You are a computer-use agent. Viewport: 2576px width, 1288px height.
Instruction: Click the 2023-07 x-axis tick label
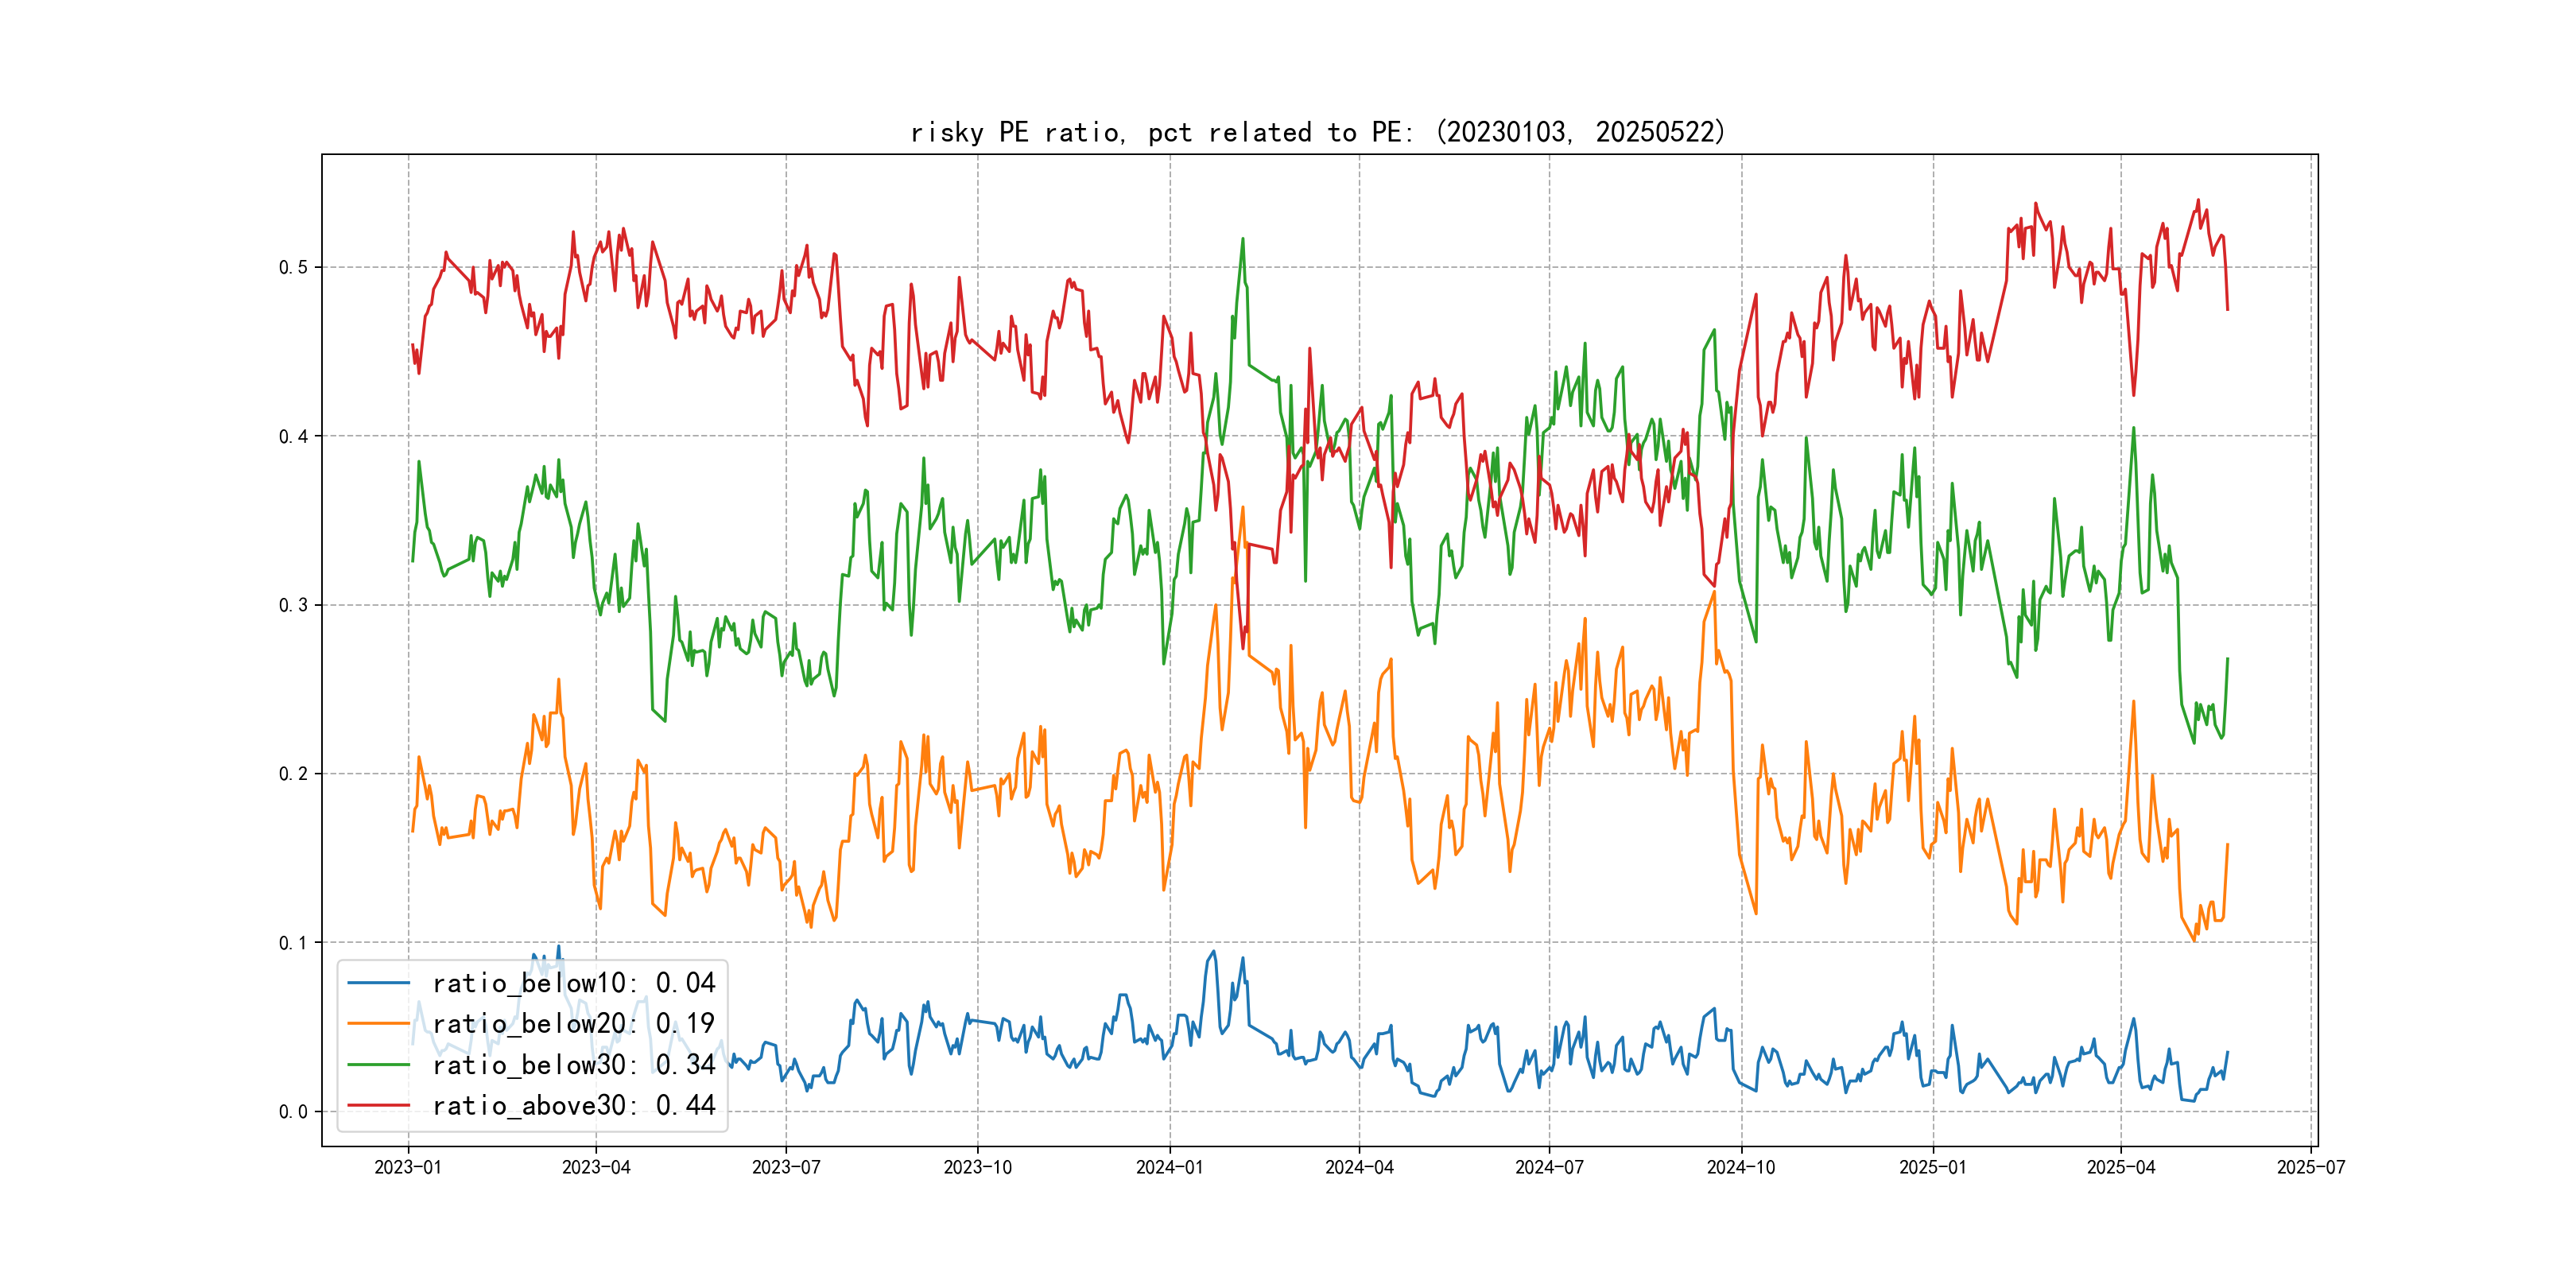786,1167
